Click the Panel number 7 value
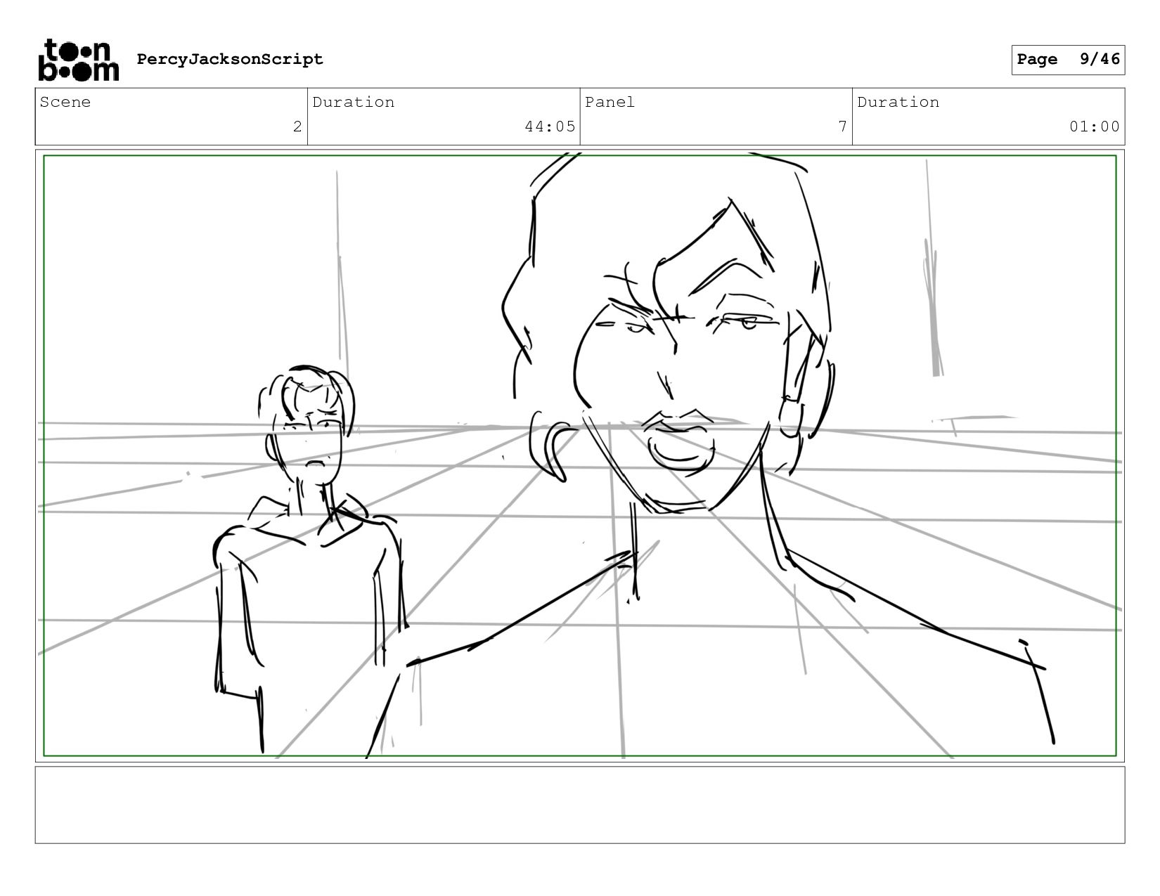Image resolution: width=1160 pixels, height=896 pixels. pyautogui.click(x=842, y=126)
